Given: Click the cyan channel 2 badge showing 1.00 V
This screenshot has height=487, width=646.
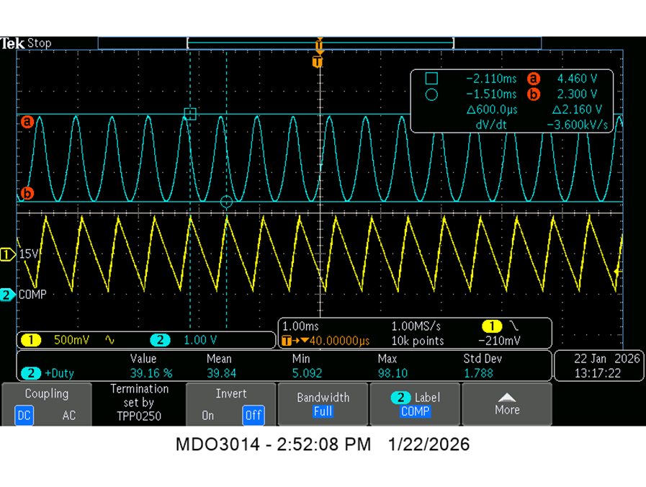Looking at the screenshot, I should pyautogui.click(x=161, y=340).
